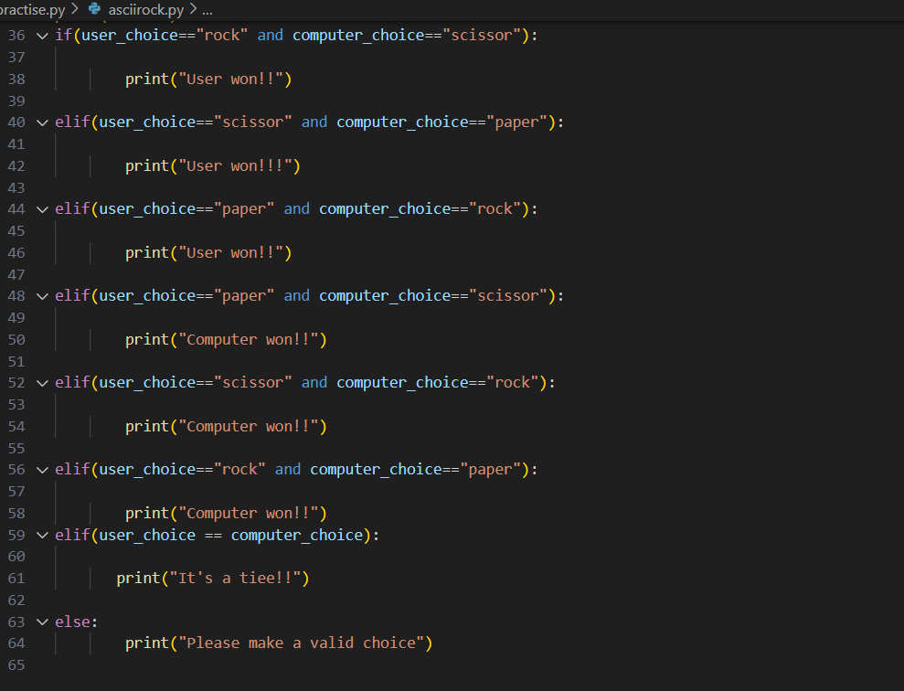
Task: Collapse the elif block on line 59
Action: [42, 536]
